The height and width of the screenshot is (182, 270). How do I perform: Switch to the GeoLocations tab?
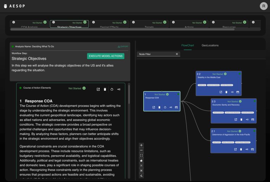(210, 45)
